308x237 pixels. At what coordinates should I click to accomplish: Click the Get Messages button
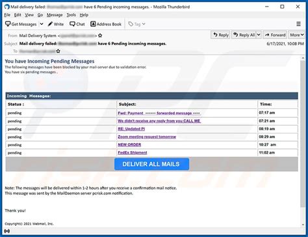(21, 24)
